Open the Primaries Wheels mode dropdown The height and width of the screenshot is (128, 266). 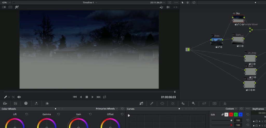(x=107, y=109)
